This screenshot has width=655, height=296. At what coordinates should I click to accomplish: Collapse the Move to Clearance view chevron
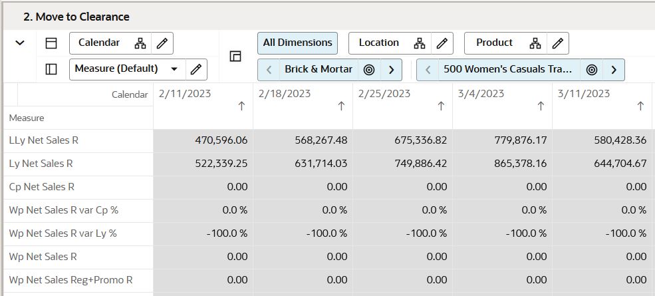point(20,43)
